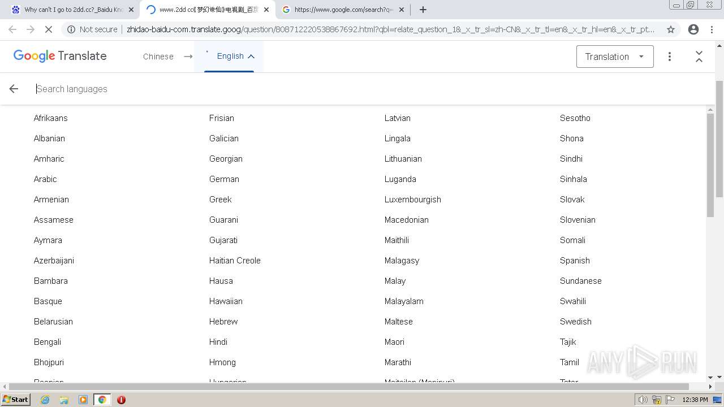Collapse the Google Translate toolbar
This screenshot has height=407, width=724.
(x=699, y=57)
